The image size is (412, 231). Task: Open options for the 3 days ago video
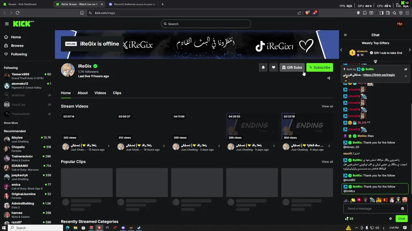[x=274, y=146]
